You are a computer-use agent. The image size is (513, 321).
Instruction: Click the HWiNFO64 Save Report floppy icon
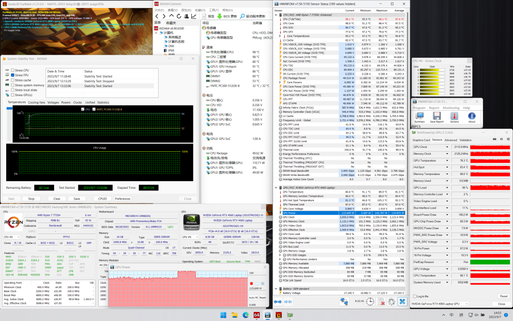click(437, 116)
